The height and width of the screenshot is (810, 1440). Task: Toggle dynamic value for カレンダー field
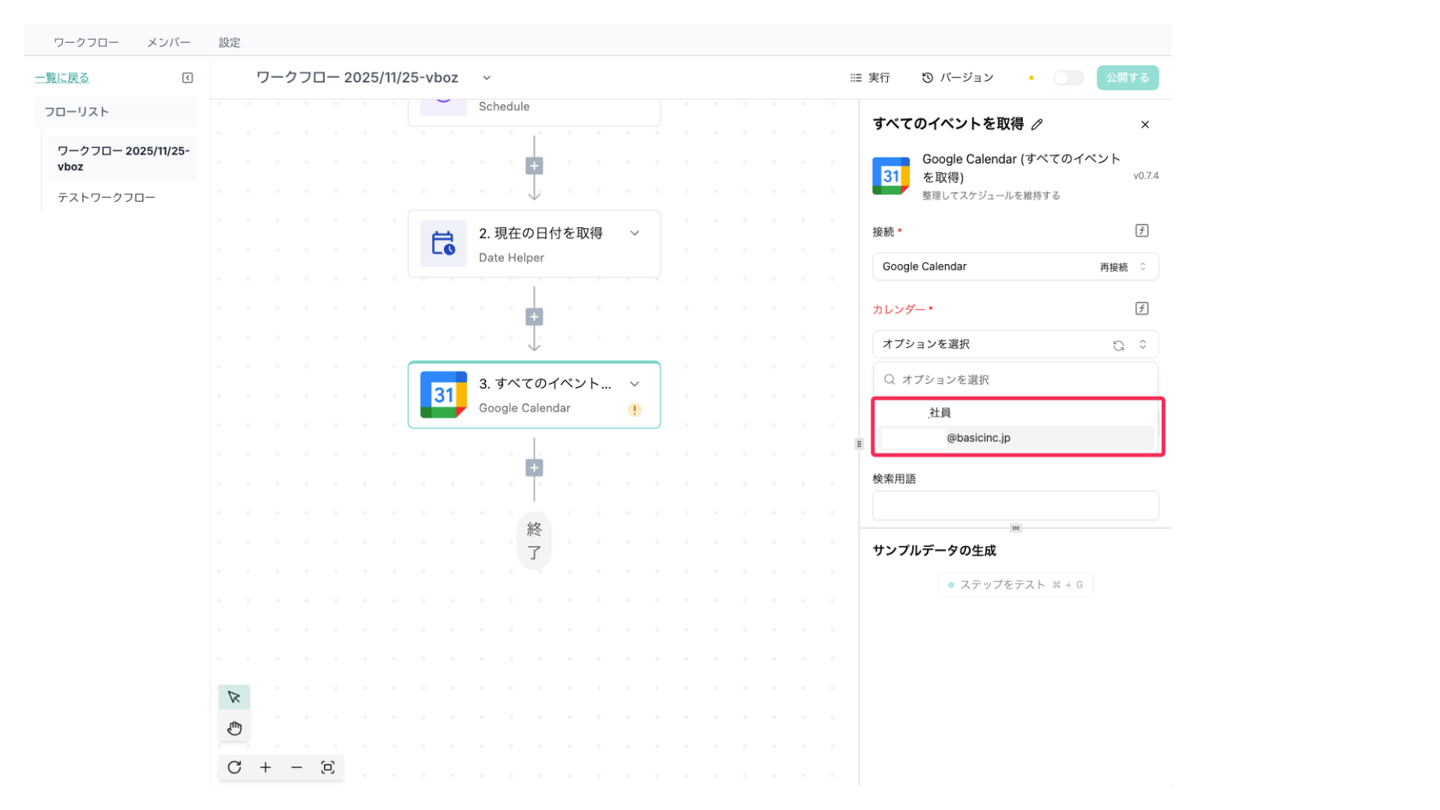tap(1141, 309)
